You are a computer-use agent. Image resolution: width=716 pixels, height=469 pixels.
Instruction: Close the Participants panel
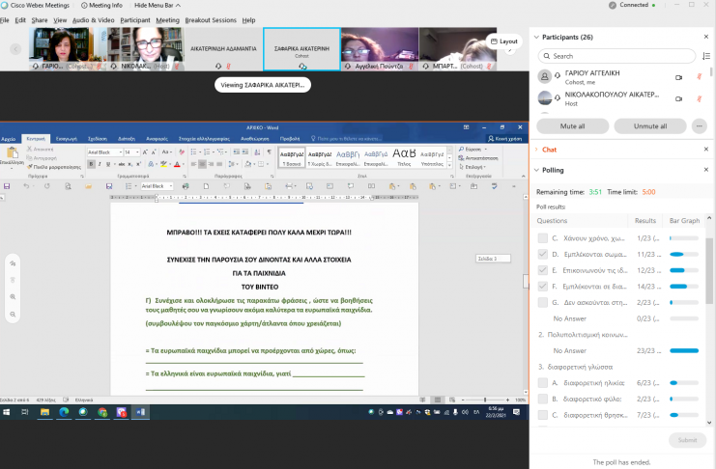coord(708,38)
